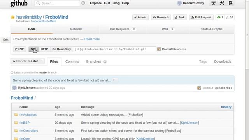Expand description with Read more
This screenshot has width=249, height=140.
(92, 39)
